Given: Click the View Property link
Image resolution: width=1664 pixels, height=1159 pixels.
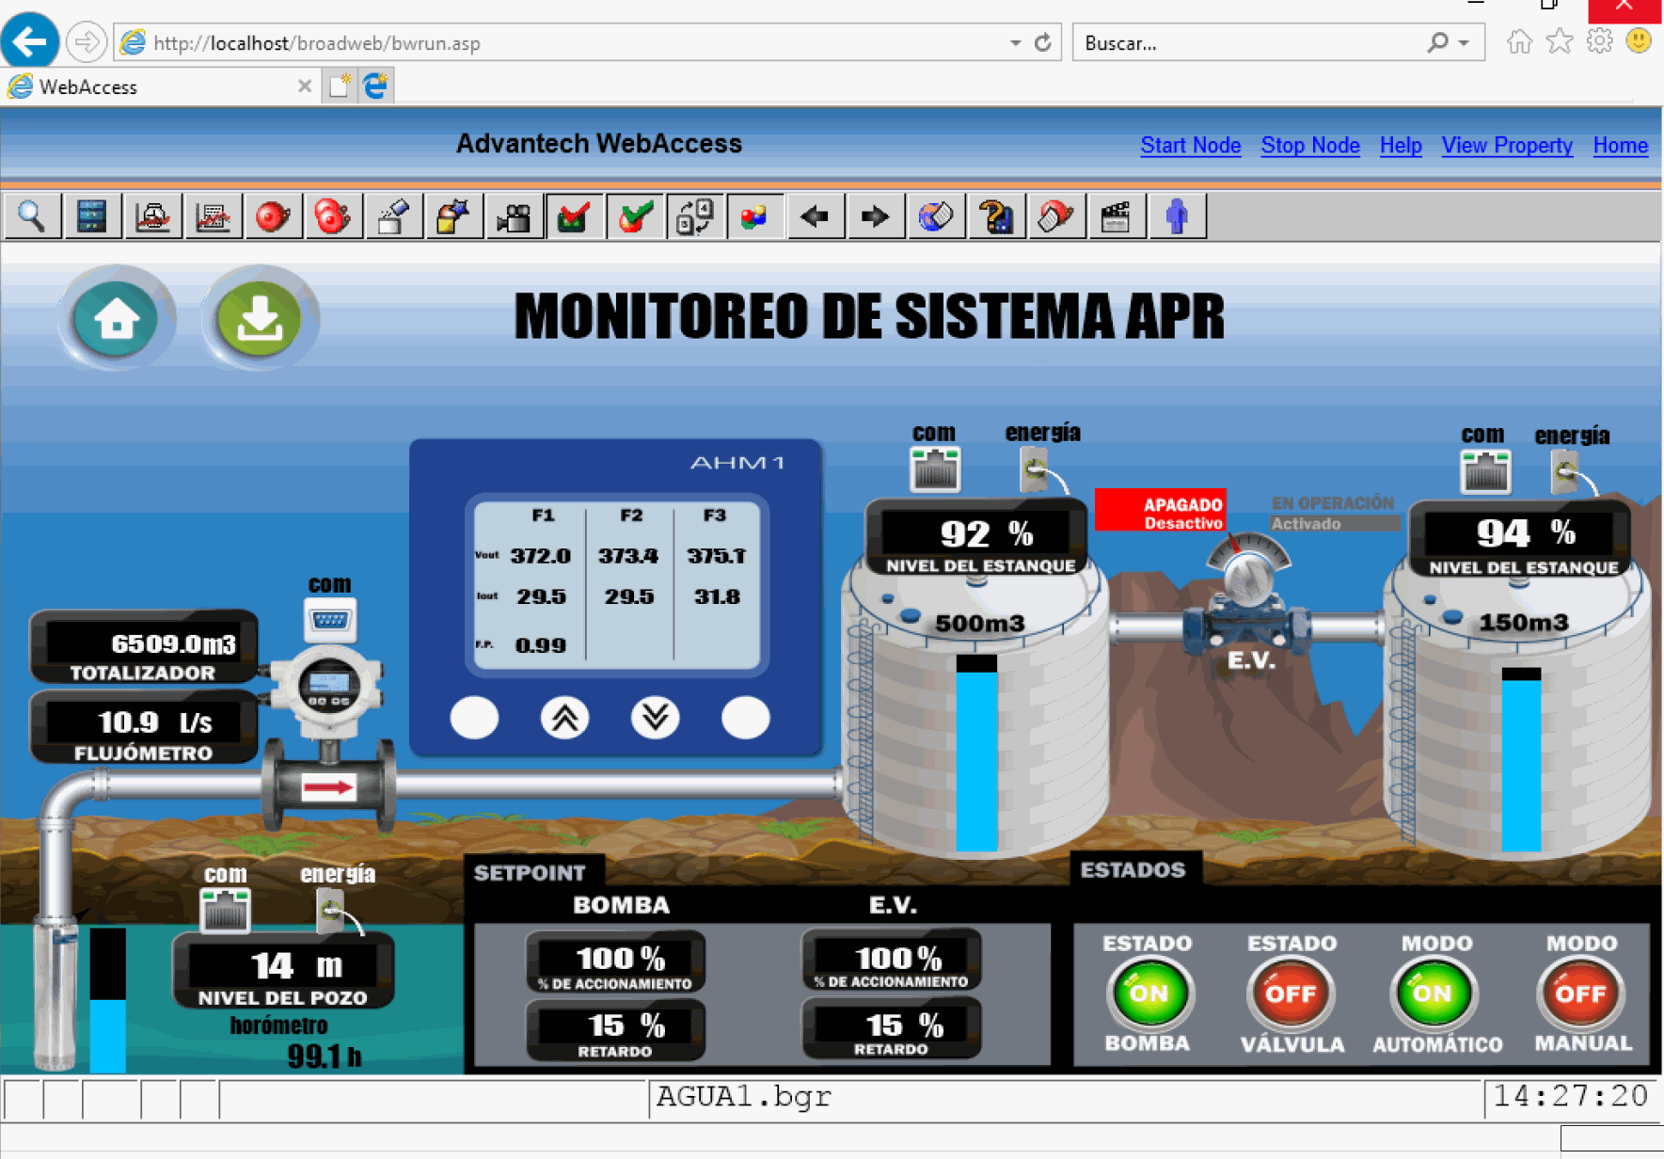Looking at the screenshot, I should 1506,146.
